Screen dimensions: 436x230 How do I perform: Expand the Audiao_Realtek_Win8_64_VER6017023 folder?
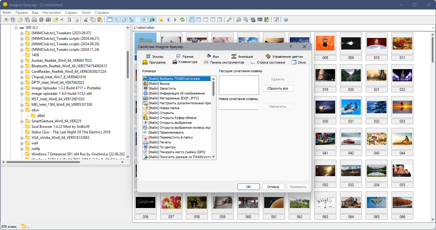click(22, 61)
